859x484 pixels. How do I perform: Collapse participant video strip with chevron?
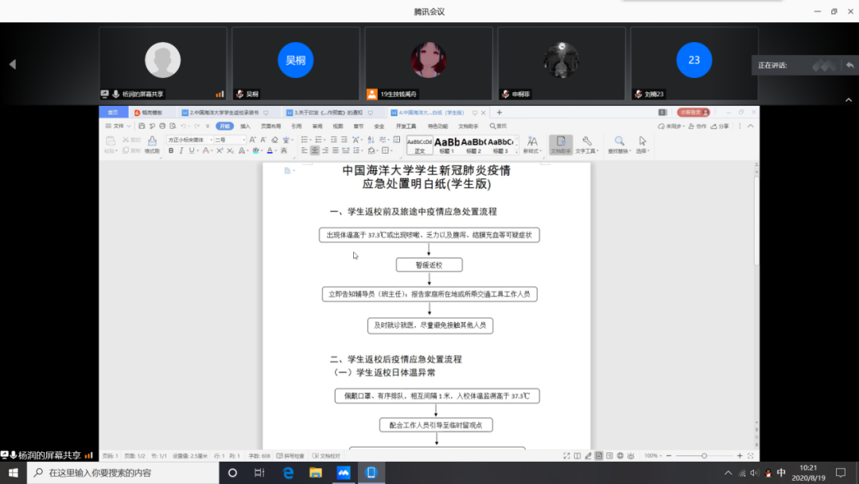click(12, 64)
